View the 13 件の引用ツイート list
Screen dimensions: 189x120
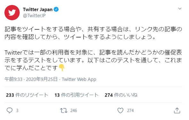pos(77,95)
